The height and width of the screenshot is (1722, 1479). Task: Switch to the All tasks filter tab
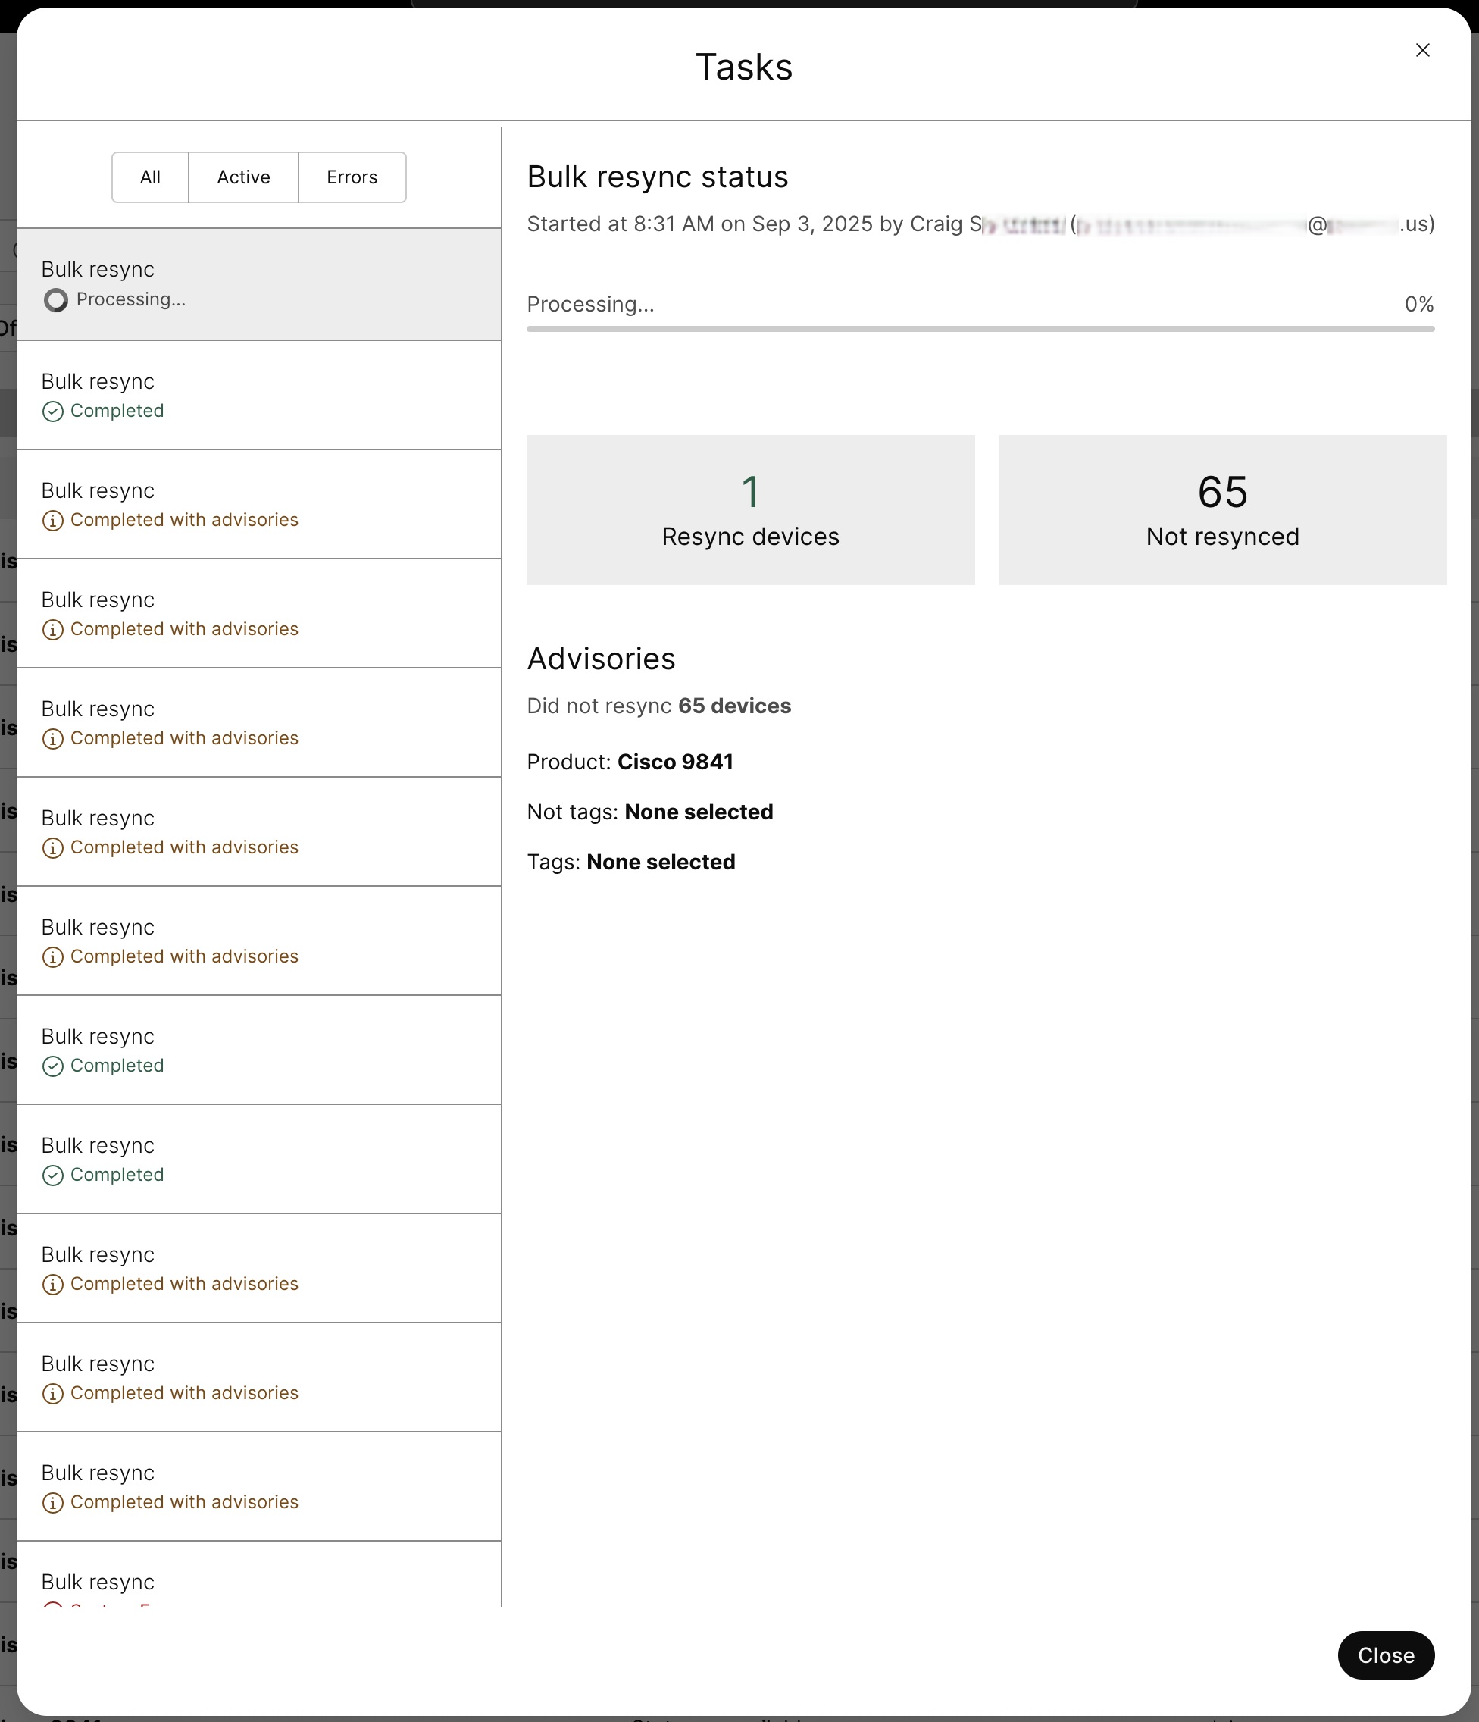tap(150, 177)
